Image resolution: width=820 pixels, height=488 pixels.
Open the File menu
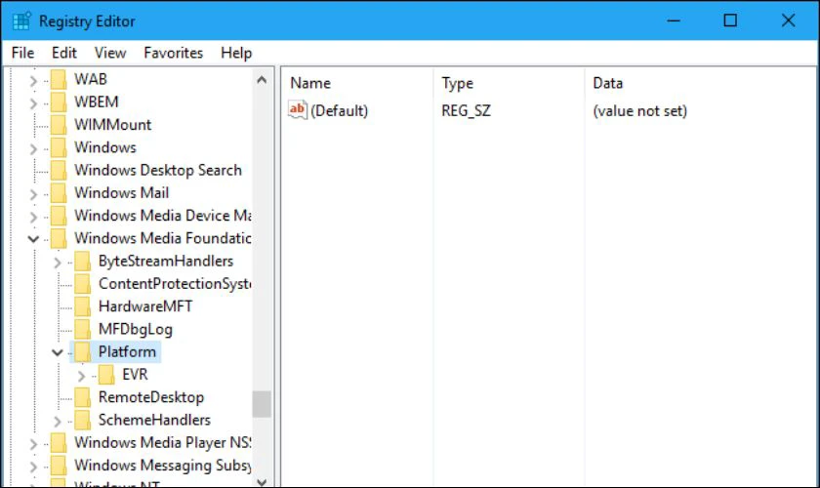coord(23,53)
